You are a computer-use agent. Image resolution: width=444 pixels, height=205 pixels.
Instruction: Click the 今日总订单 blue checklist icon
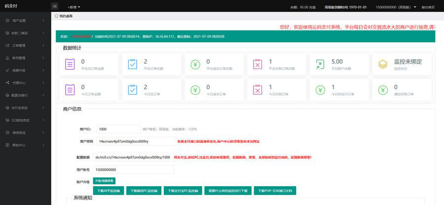[x=132, y=90]
